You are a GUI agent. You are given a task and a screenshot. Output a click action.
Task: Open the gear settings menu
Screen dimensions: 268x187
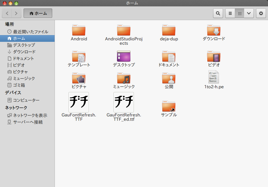click(x=261, y=13)
